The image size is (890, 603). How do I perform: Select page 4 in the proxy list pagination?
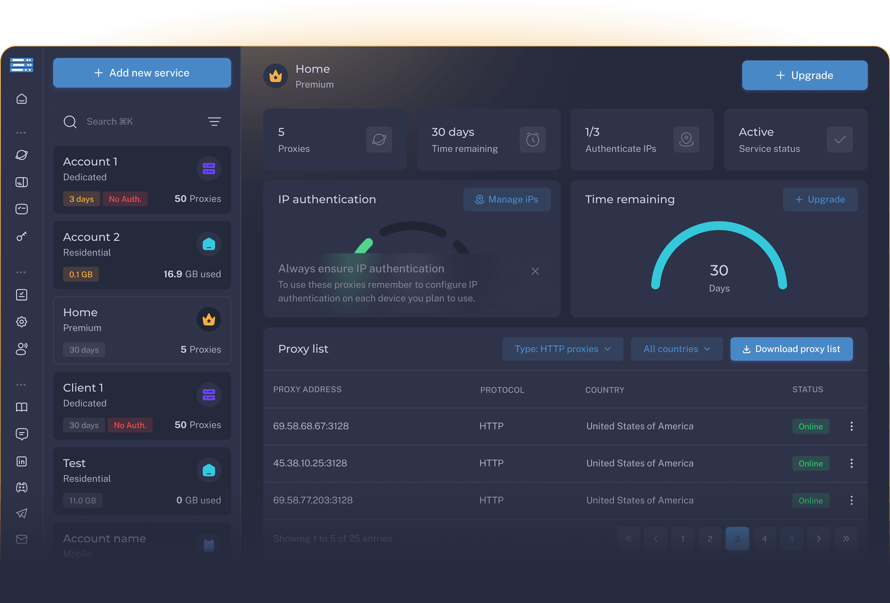point(764,538)
